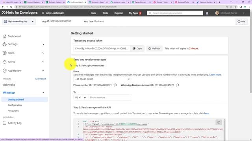Open the Dashboard page
This screenshot has width=252, height=141.
(14, 36)
